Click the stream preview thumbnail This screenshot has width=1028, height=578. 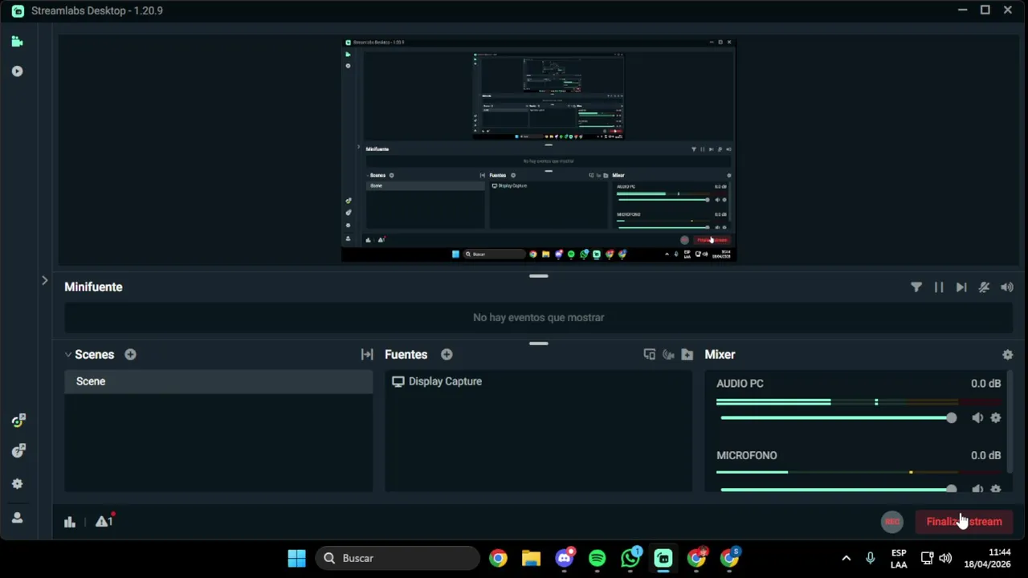pos(538,150)
